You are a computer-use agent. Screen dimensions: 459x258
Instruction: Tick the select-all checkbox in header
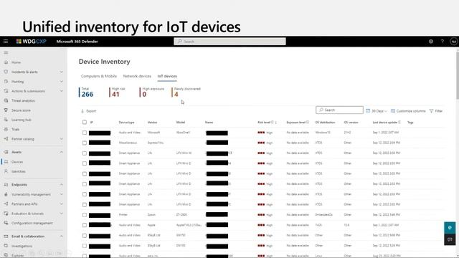point(85,123)
